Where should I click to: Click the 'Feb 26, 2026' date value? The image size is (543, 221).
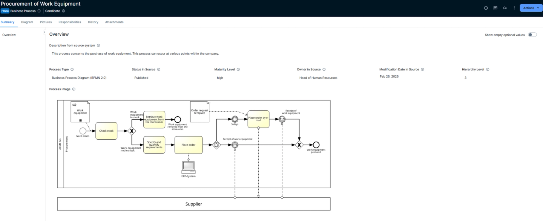click(x=389, y=76)
